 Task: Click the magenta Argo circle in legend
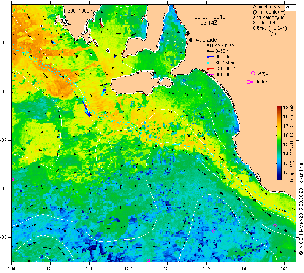click(253, 73)
